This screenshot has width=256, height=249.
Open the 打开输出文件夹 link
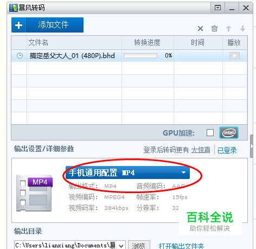(x=181, y=246)
